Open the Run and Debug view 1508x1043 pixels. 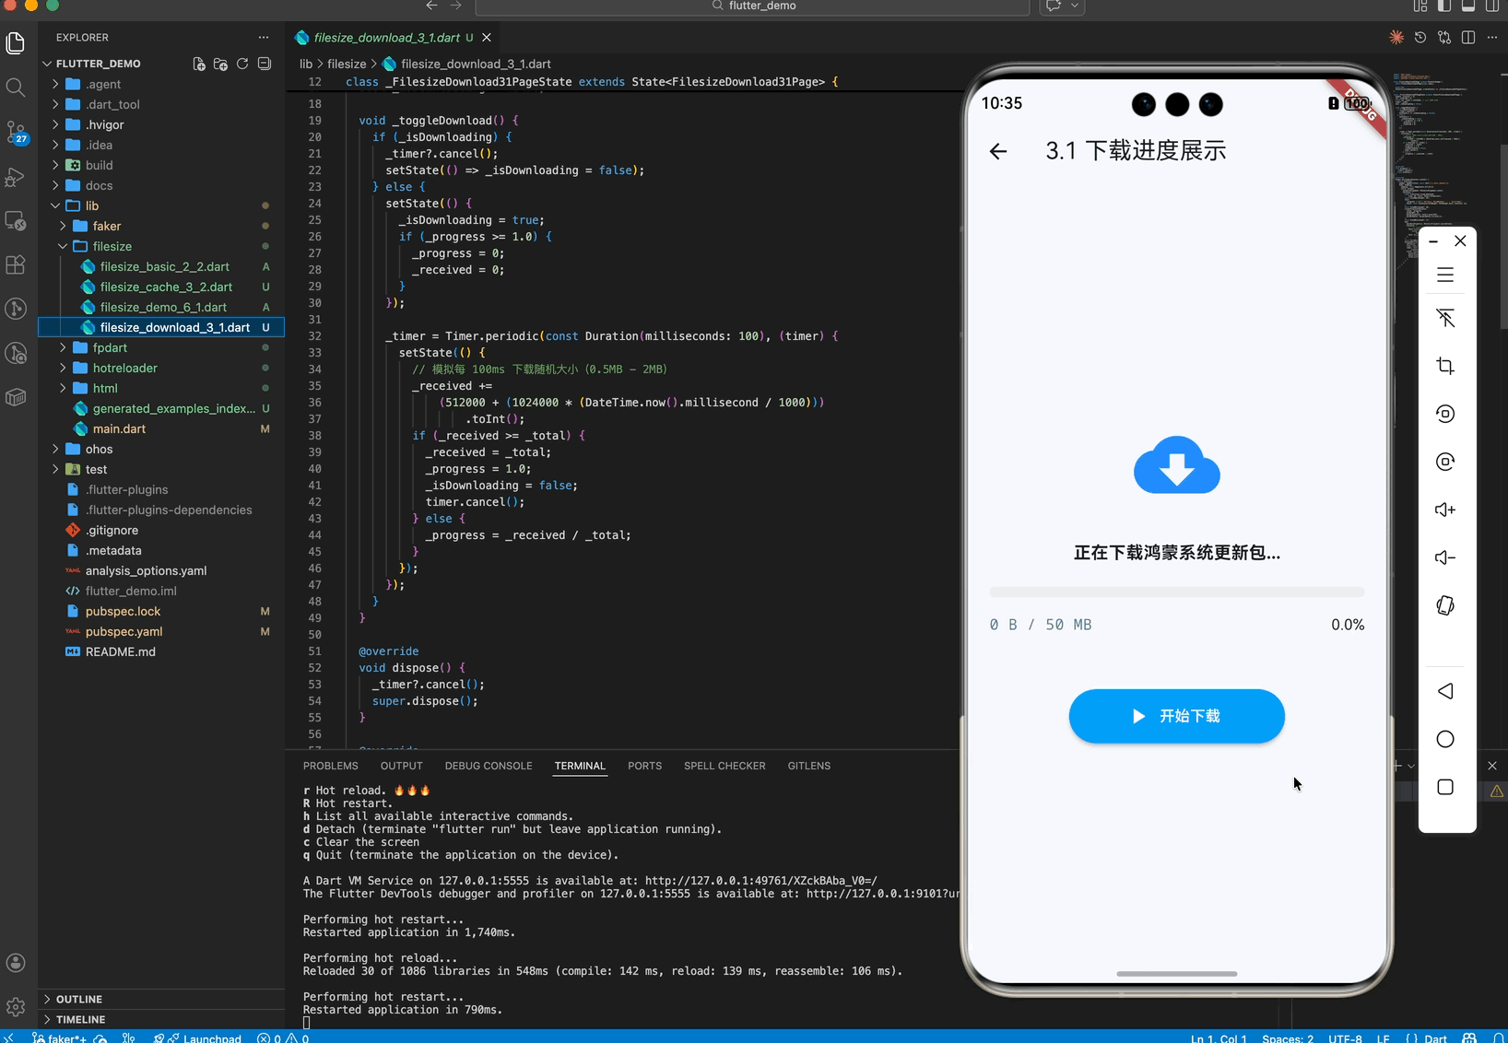16,176
